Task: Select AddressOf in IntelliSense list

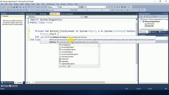Action: pyautogui.click(x=65, y=59)
